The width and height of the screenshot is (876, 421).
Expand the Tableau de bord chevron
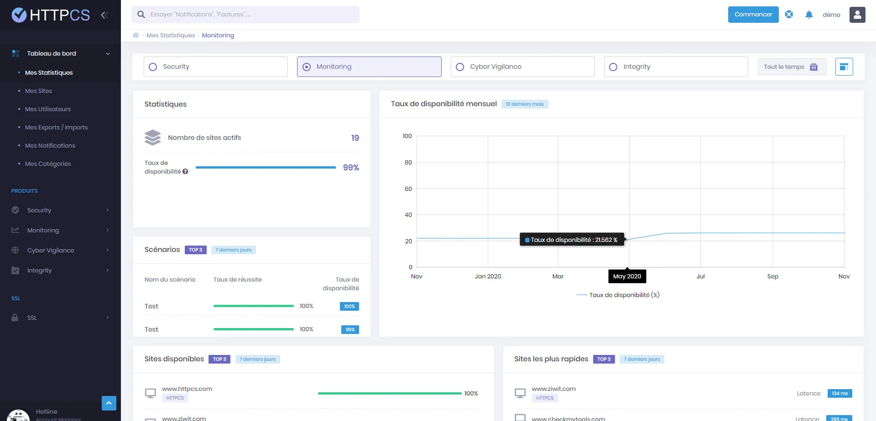click(x=108, y=53)
